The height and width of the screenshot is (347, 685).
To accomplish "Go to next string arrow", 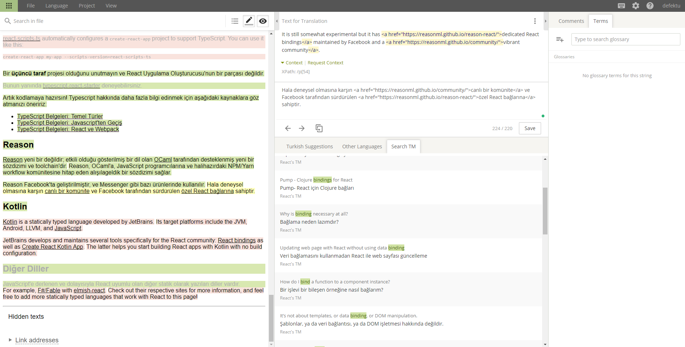I will pyautogui.click(x=302, y=128).
